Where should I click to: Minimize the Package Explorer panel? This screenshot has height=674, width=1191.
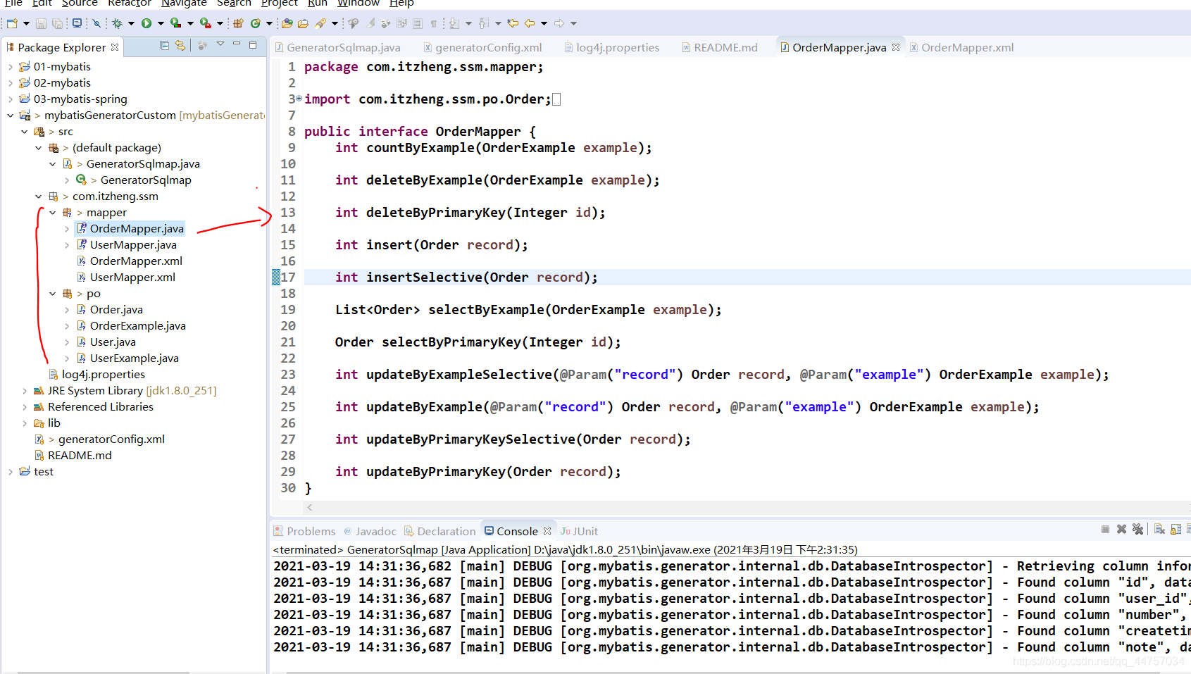coord(236,44)
